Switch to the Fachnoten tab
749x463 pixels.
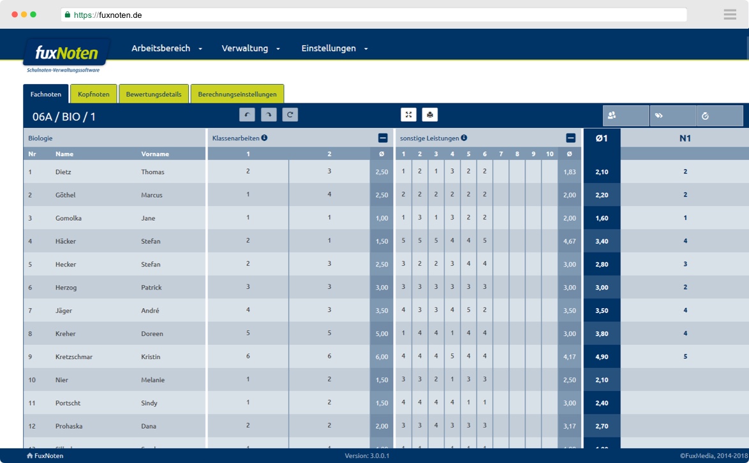click(46, 94)
